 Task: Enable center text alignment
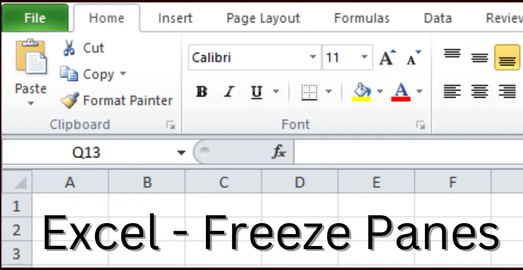[479, 92]
